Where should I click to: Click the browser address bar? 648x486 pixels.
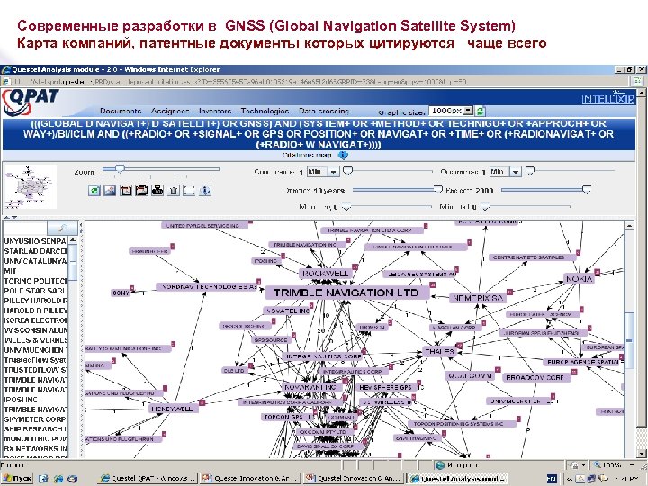click(314, 81)
